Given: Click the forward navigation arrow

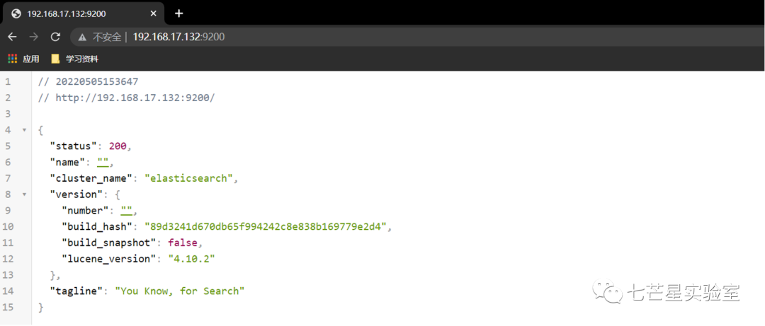Looking at the screenshot, I should [34, 37].
